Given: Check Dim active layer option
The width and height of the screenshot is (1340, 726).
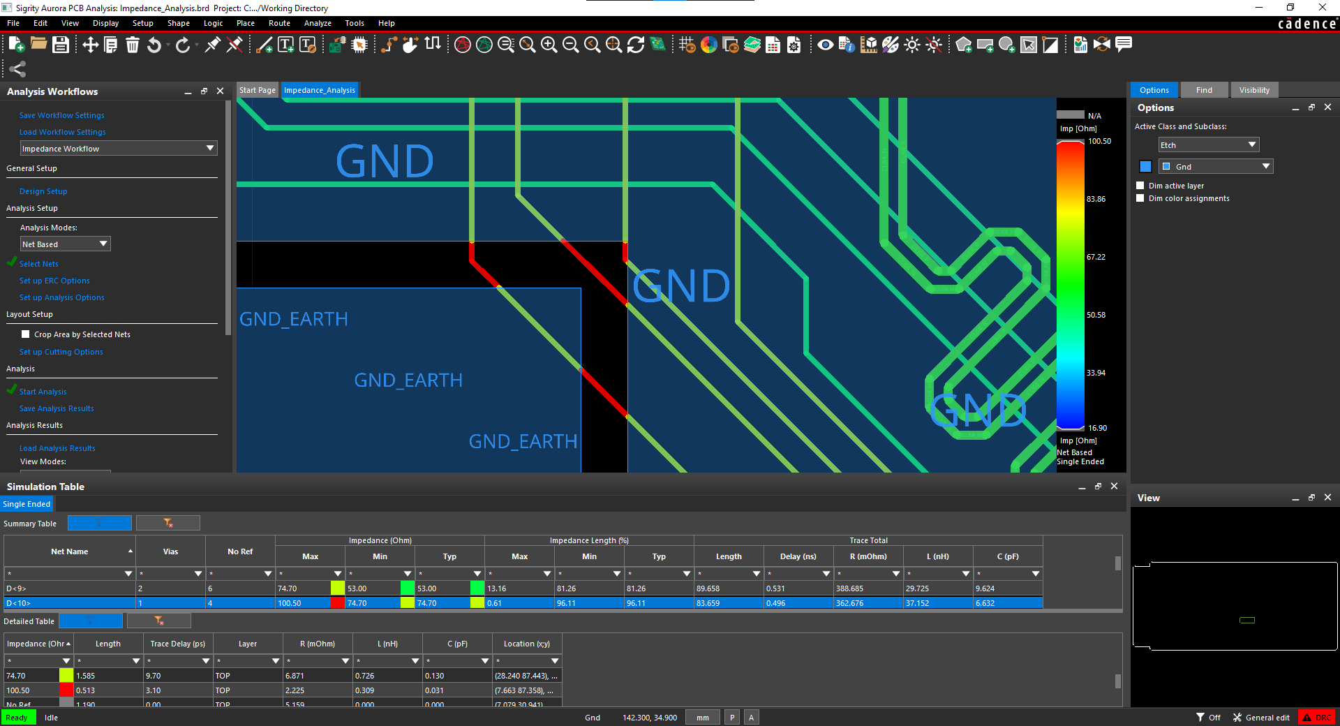Looking at the screenshot, I should tap(1140, 186).
